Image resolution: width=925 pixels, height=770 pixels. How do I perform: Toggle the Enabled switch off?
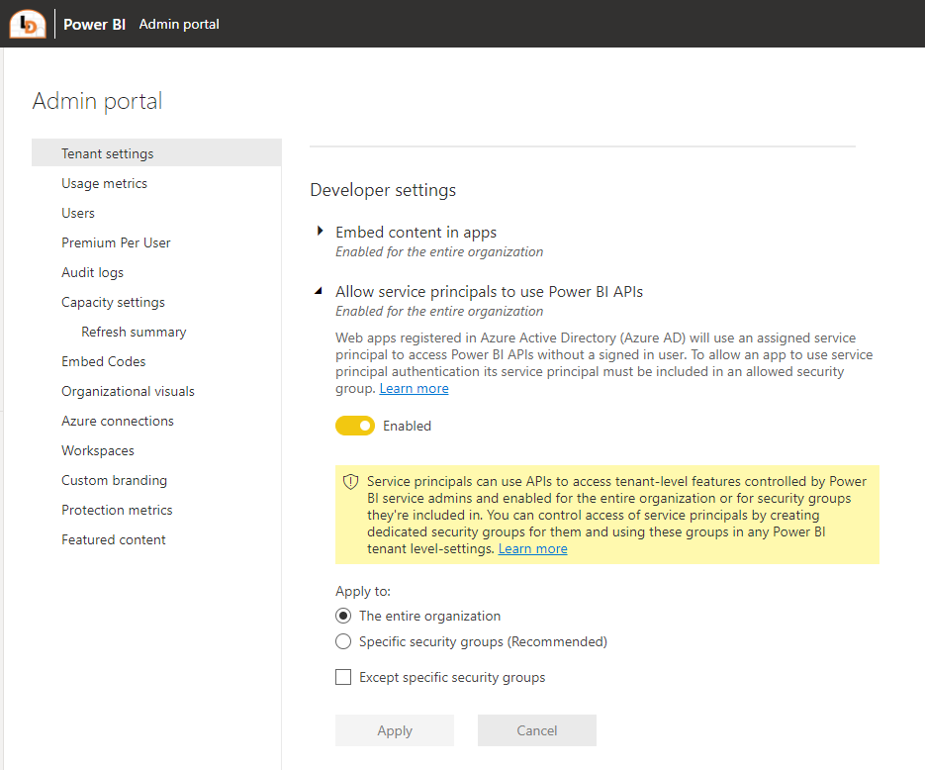pos(355,426)
